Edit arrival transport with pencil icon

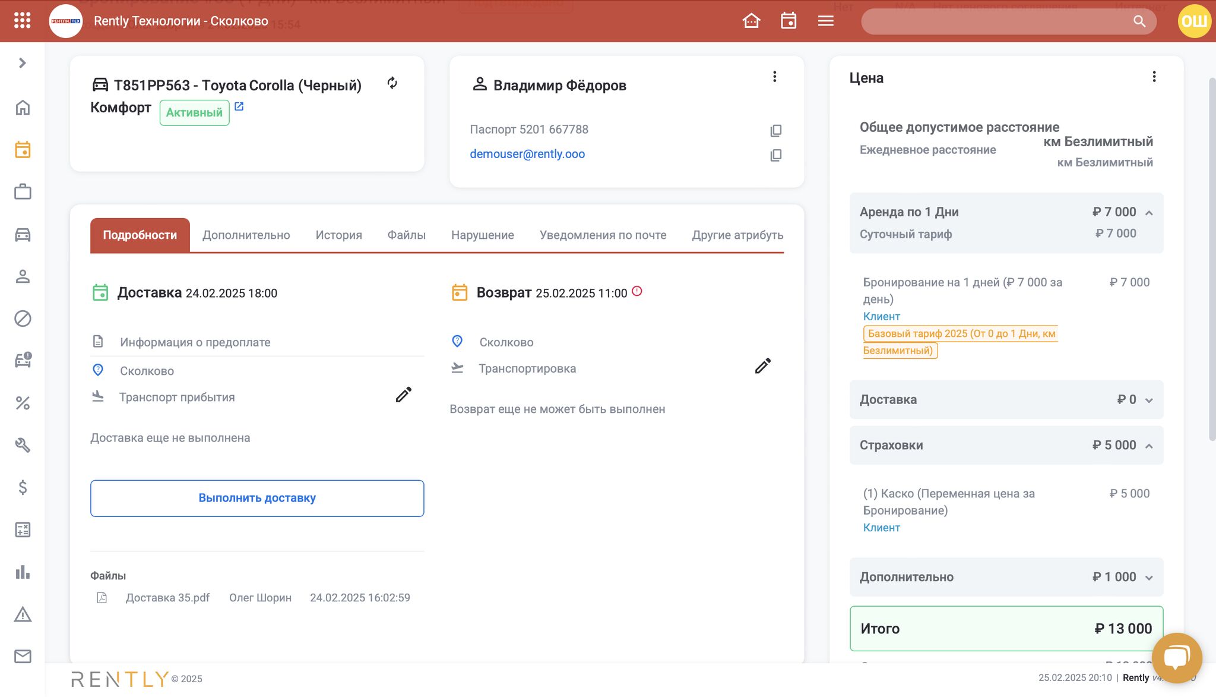click(403, 395)
